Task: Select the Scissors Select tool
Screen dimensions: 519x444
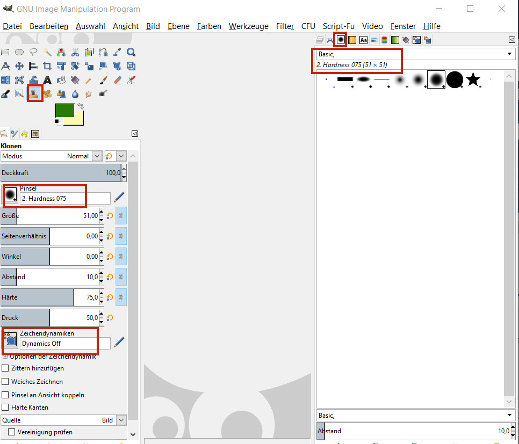Action: (x=75, y=52)
